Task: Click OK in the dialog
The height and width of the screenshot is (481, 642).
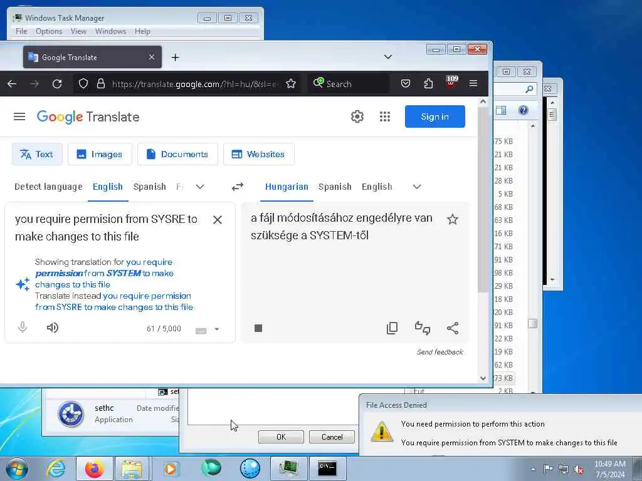Action: 281,437
